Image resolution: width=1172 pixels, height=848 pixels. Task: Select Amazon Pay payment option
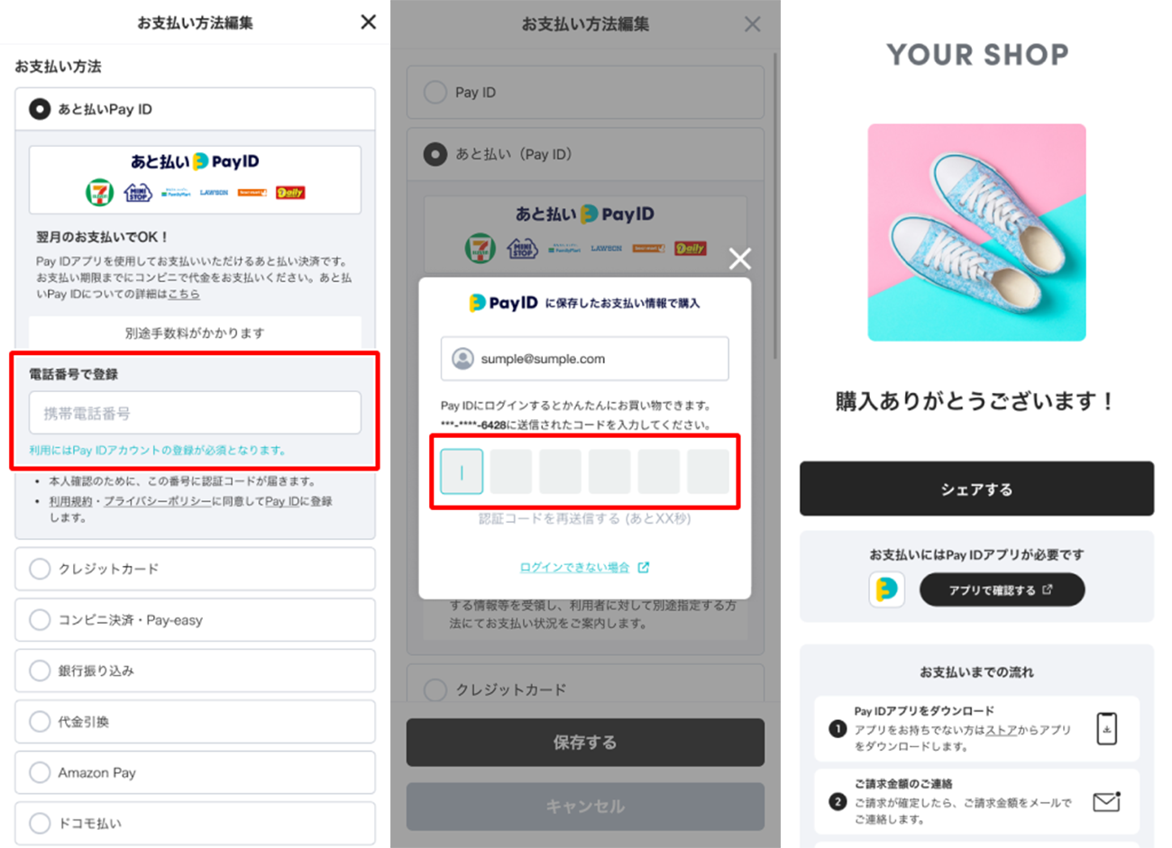click(195, 772)
